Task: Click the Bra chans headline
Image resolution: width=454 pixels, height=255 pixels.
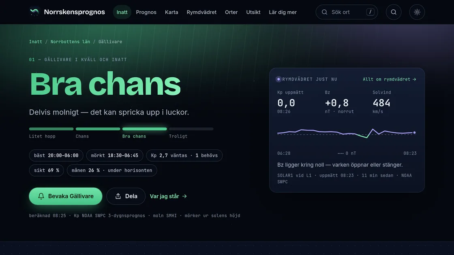Action: (105, 84)
